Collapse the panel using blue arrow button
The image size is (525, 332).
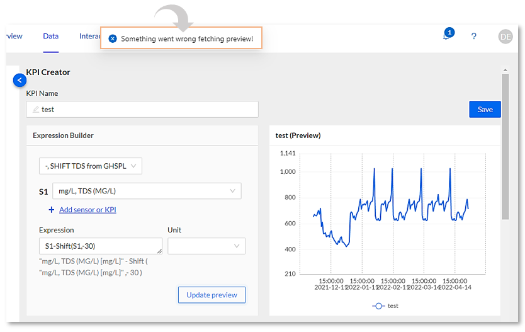tap(20, 80)
